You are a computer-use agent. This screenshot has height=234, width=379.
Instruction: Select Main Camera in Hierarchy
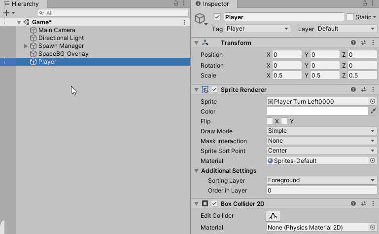coord(57,30)
